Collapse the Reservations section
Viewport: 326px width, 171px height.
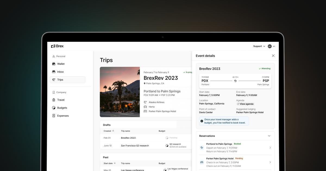pos(269,136)
